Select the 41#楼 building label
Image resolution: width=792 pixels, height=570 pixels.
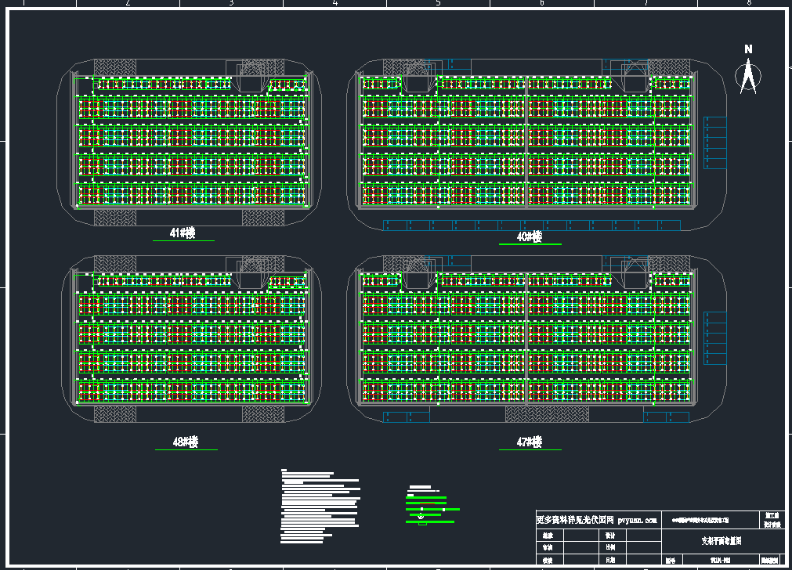pos(183,233)
